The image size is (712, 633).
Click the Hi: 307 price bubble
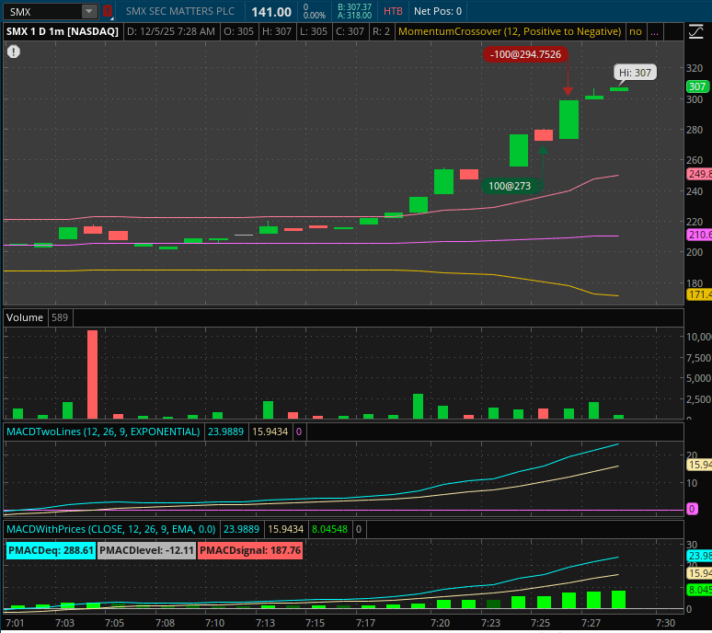coord(635,72)
